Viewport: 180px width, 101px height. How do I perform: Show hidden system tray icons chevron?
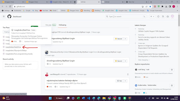click(x=145, y=98)
